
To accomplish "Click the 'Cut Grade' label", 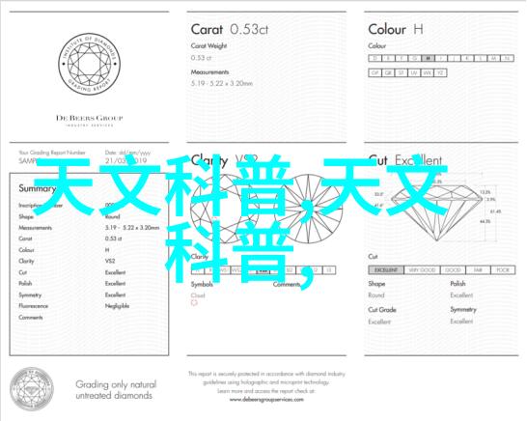I will point(382,310).
